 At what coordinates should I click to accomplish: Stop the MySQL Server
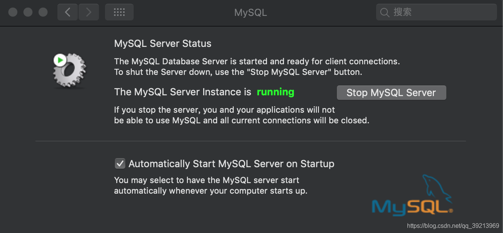point(391,93)
